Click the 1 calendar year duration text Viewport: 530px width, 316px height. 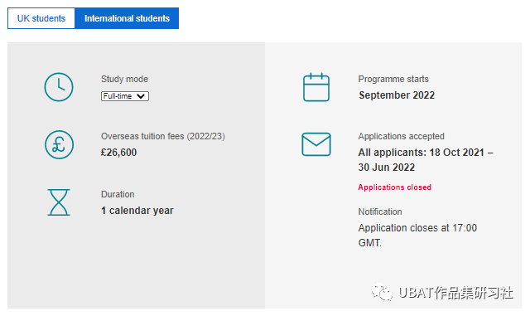coord(137,211)
